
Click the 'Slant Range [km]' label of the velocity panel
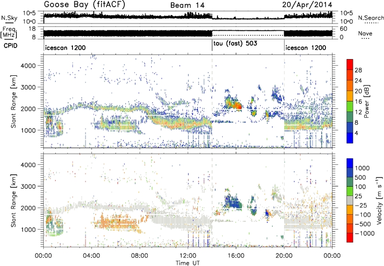coord(13,200)
